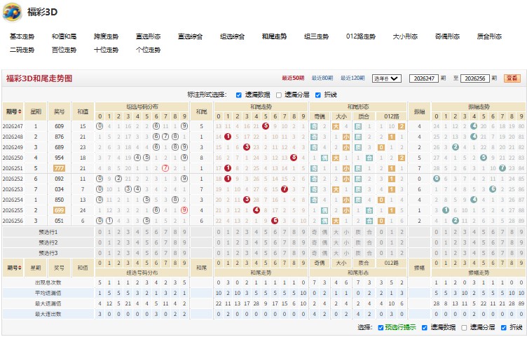Click the 最大遗漏值 statistics label

[x=48, y=303]
